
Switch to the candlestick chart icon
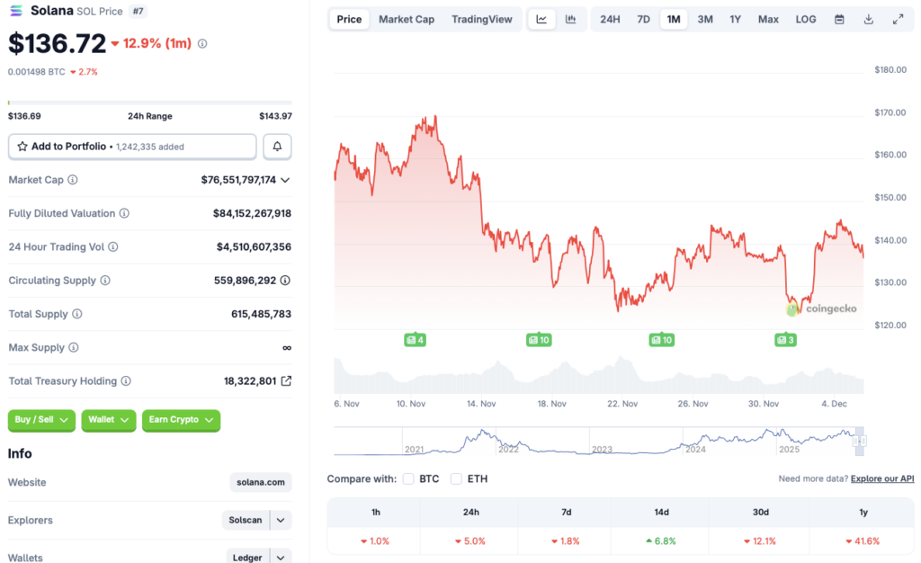[x=568, y=18]
